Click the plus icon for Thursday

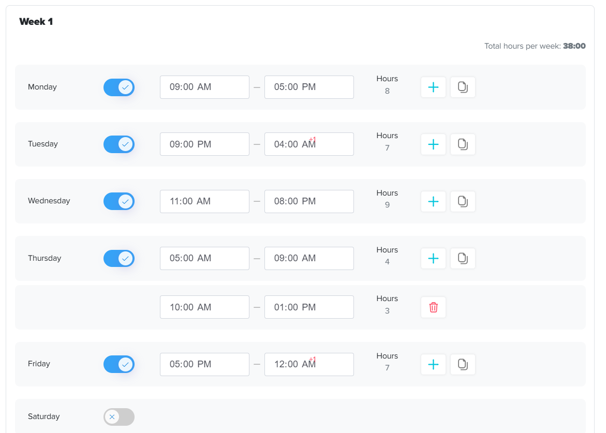pos(433,258)
